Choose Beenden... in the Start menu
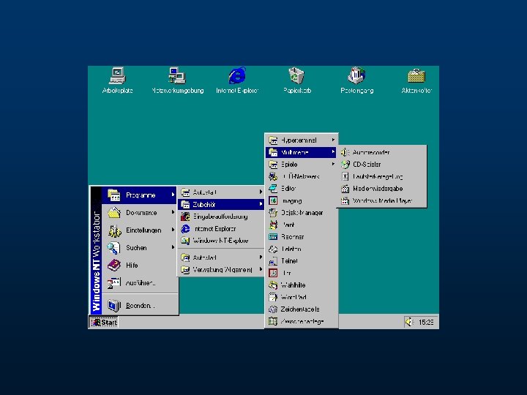 (x=139, y=305)
